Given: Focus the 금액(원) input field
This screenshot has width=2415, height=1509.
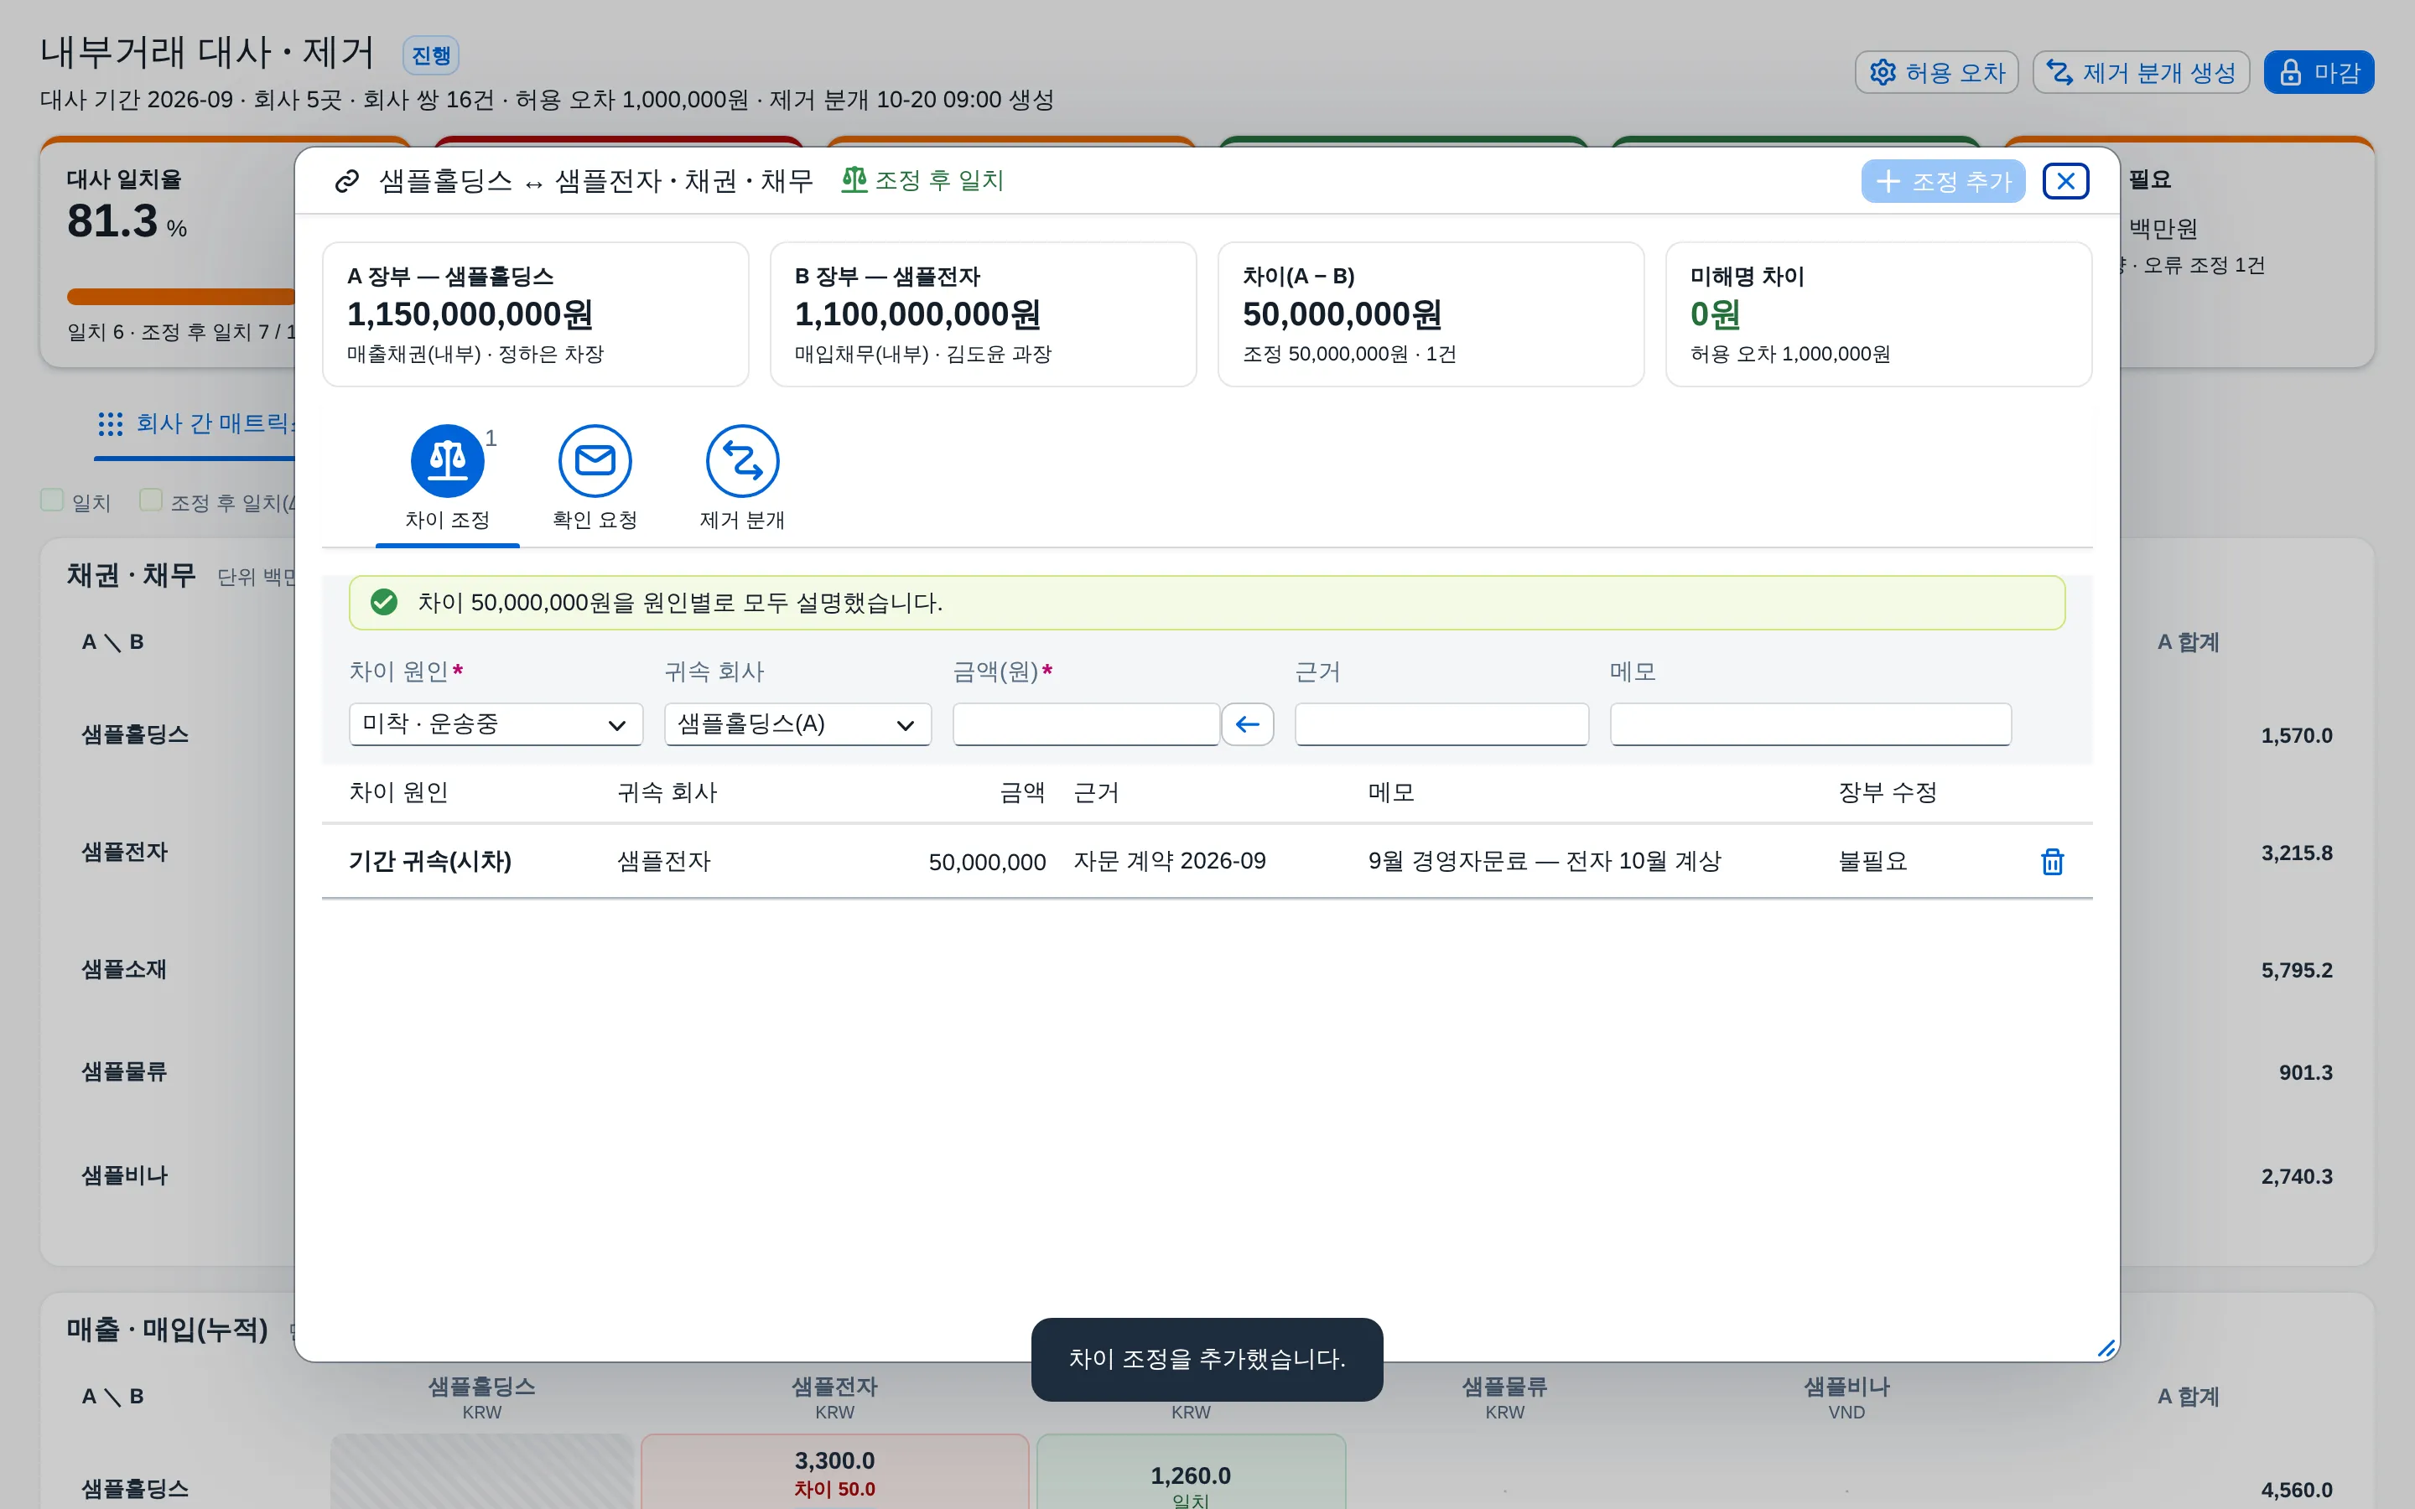Looking at the screenshot, I should (1086, 724).
